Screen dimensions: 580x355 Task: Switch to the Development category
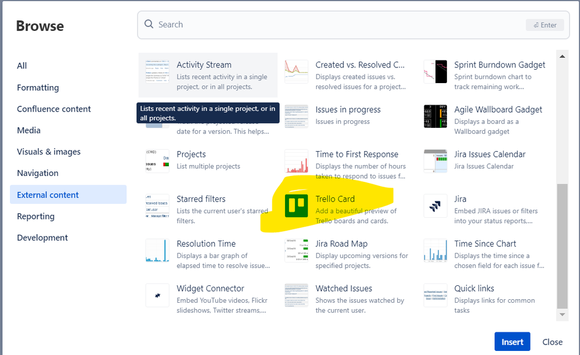coord(42,238)
